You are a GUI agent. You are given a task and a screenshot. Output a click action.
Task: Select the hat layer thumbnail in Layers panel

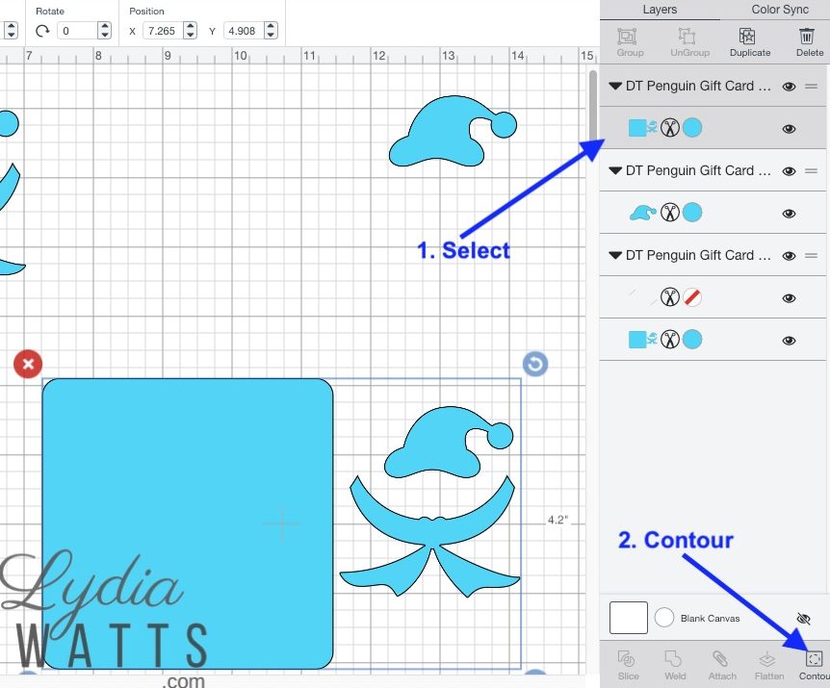tap(642, 213)
